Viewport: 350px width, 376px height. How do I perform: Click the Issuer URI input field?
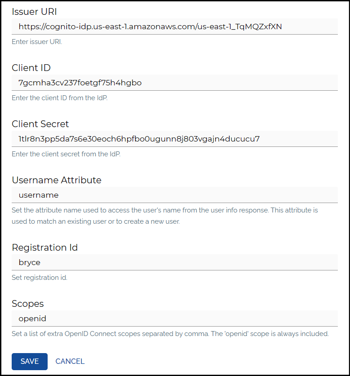click(x=175, y=27)
